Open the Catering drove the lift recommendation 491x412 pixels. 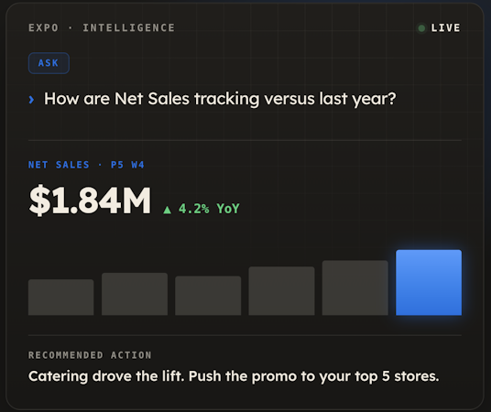pyautogui.click(x=234, y=376)
